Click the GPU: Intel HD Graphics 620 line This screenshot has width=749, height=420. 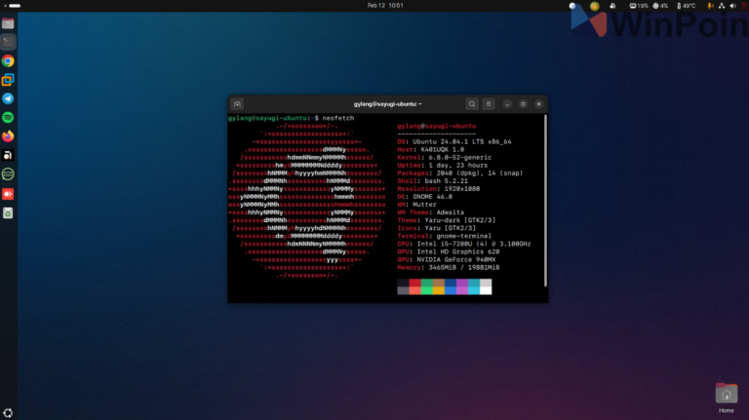[x=448, y=251]
